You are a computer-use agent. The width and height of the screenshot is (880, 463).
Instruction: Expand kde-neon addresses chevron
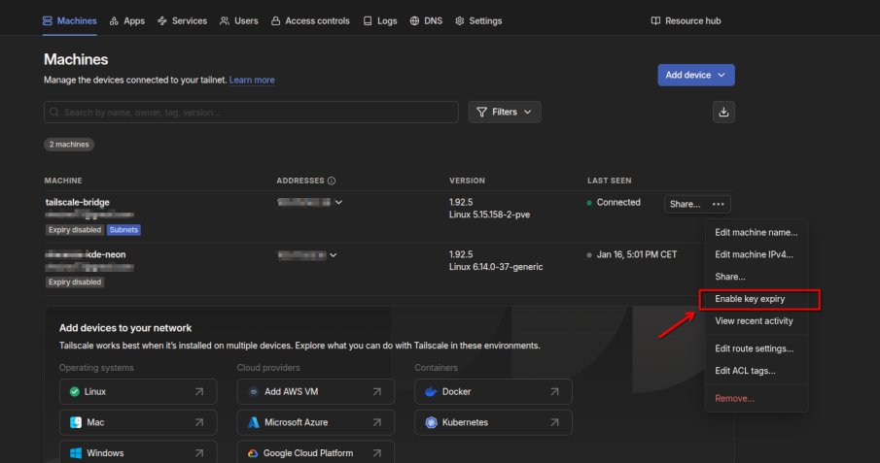coord(334,255)
